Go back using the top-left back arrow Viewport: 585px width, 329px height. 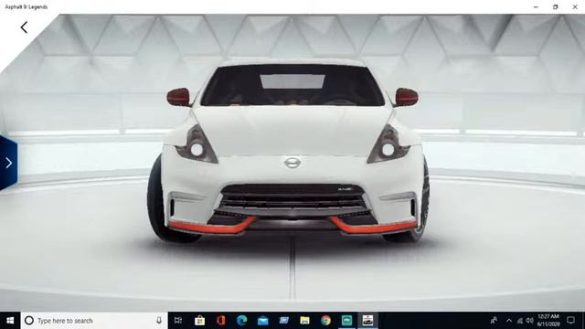[x=24, y=27]
